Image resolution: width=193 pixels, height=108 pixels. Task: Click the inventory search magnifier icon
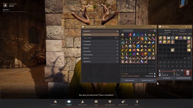[x=173, y=34]
